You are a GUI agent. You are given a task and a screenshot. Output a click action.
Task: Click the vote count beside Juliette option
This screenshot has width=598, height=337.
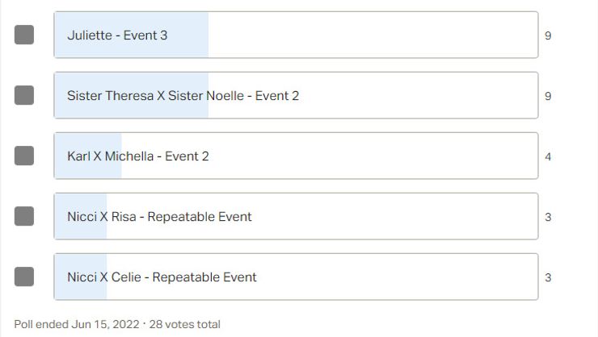click(548, 35)
